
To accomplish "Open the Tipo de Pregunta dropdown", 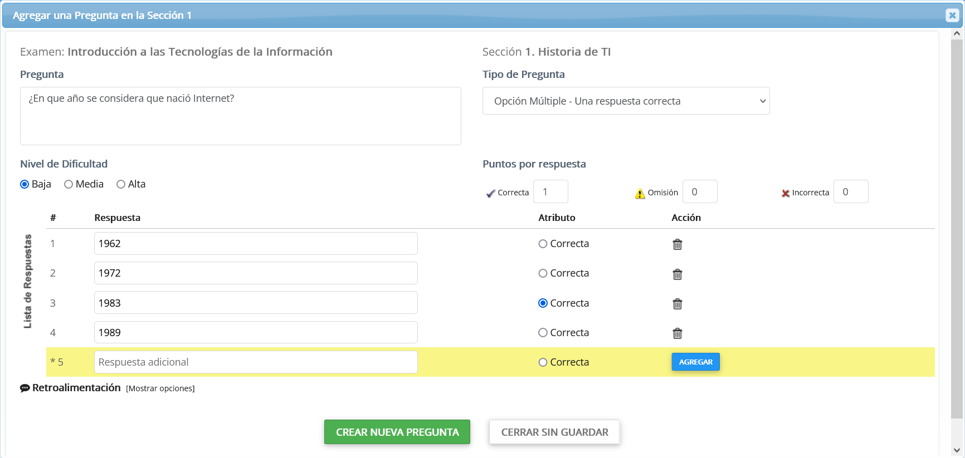I will click(x=626, y=101).
